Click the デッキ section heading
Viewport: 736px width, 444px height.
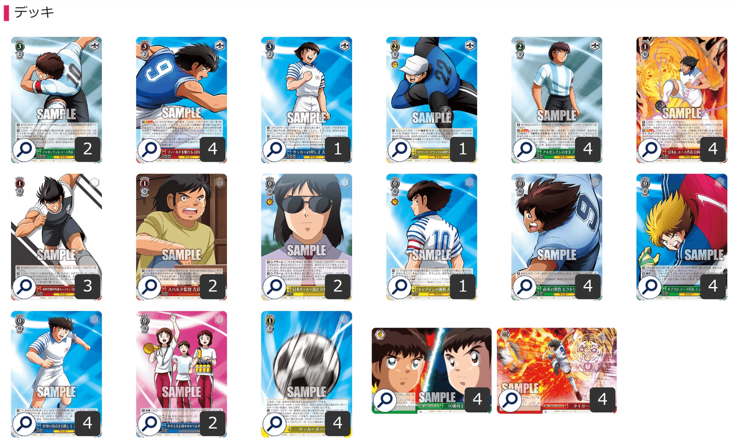(x=33, y=12)
